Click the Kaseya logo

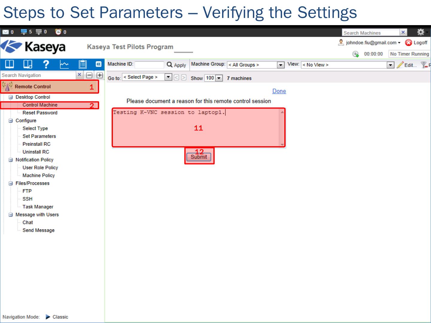33,47
